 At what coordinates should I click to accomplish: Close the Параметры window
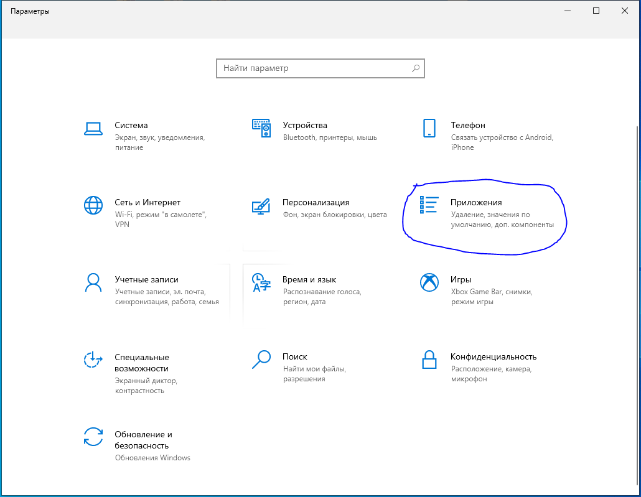click(625, 11)
